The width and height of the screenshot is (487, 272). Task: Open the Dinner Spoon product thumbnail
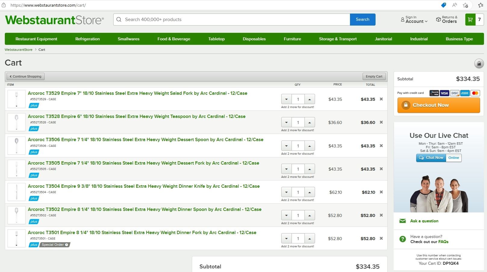tap(17, 215)
